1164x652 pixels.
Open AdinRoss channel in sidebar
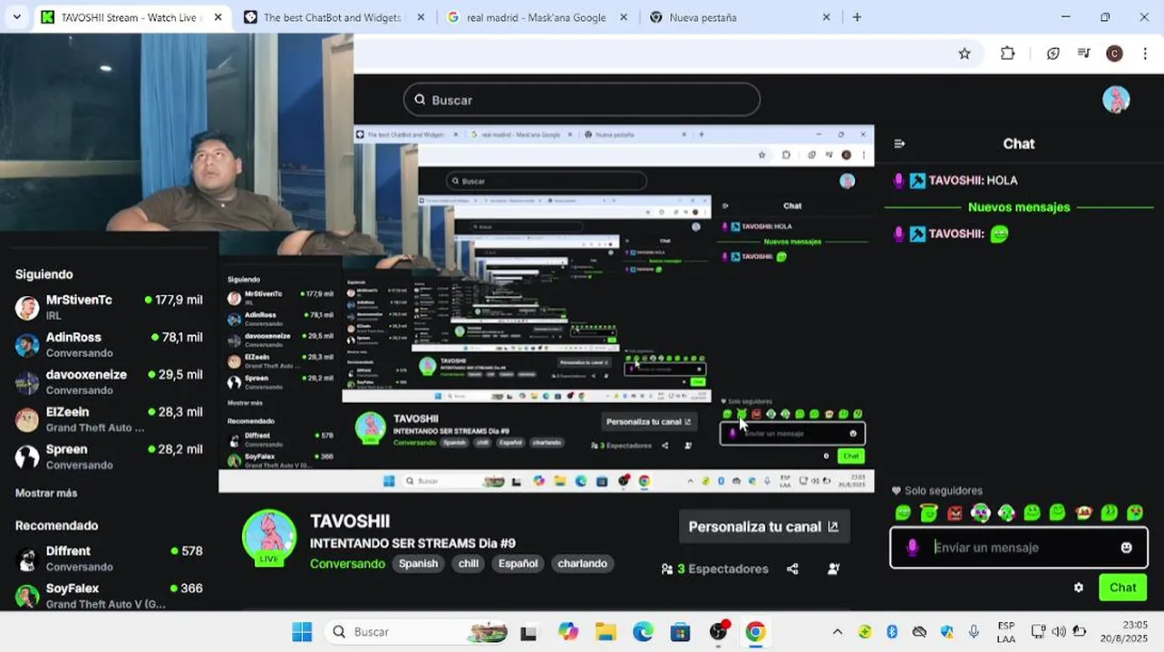tap(109, 344)
